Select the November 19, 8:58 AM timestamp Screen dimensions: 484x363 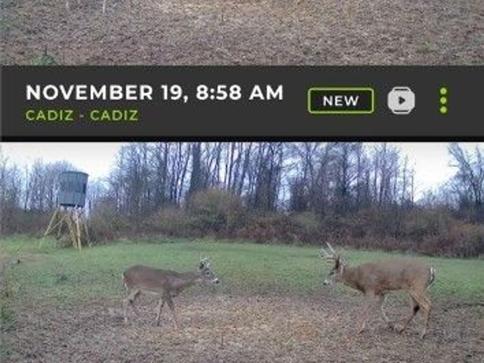[x=154, y=93]
